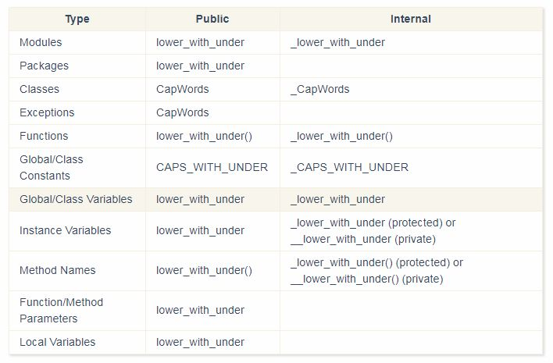Click the Internal column header

410,19
